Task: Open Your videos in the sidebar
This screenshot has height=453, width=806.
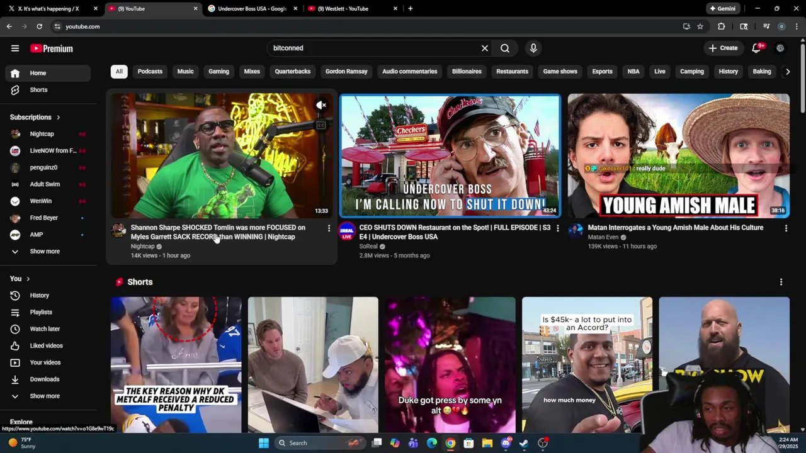Action: pos(48,362)
